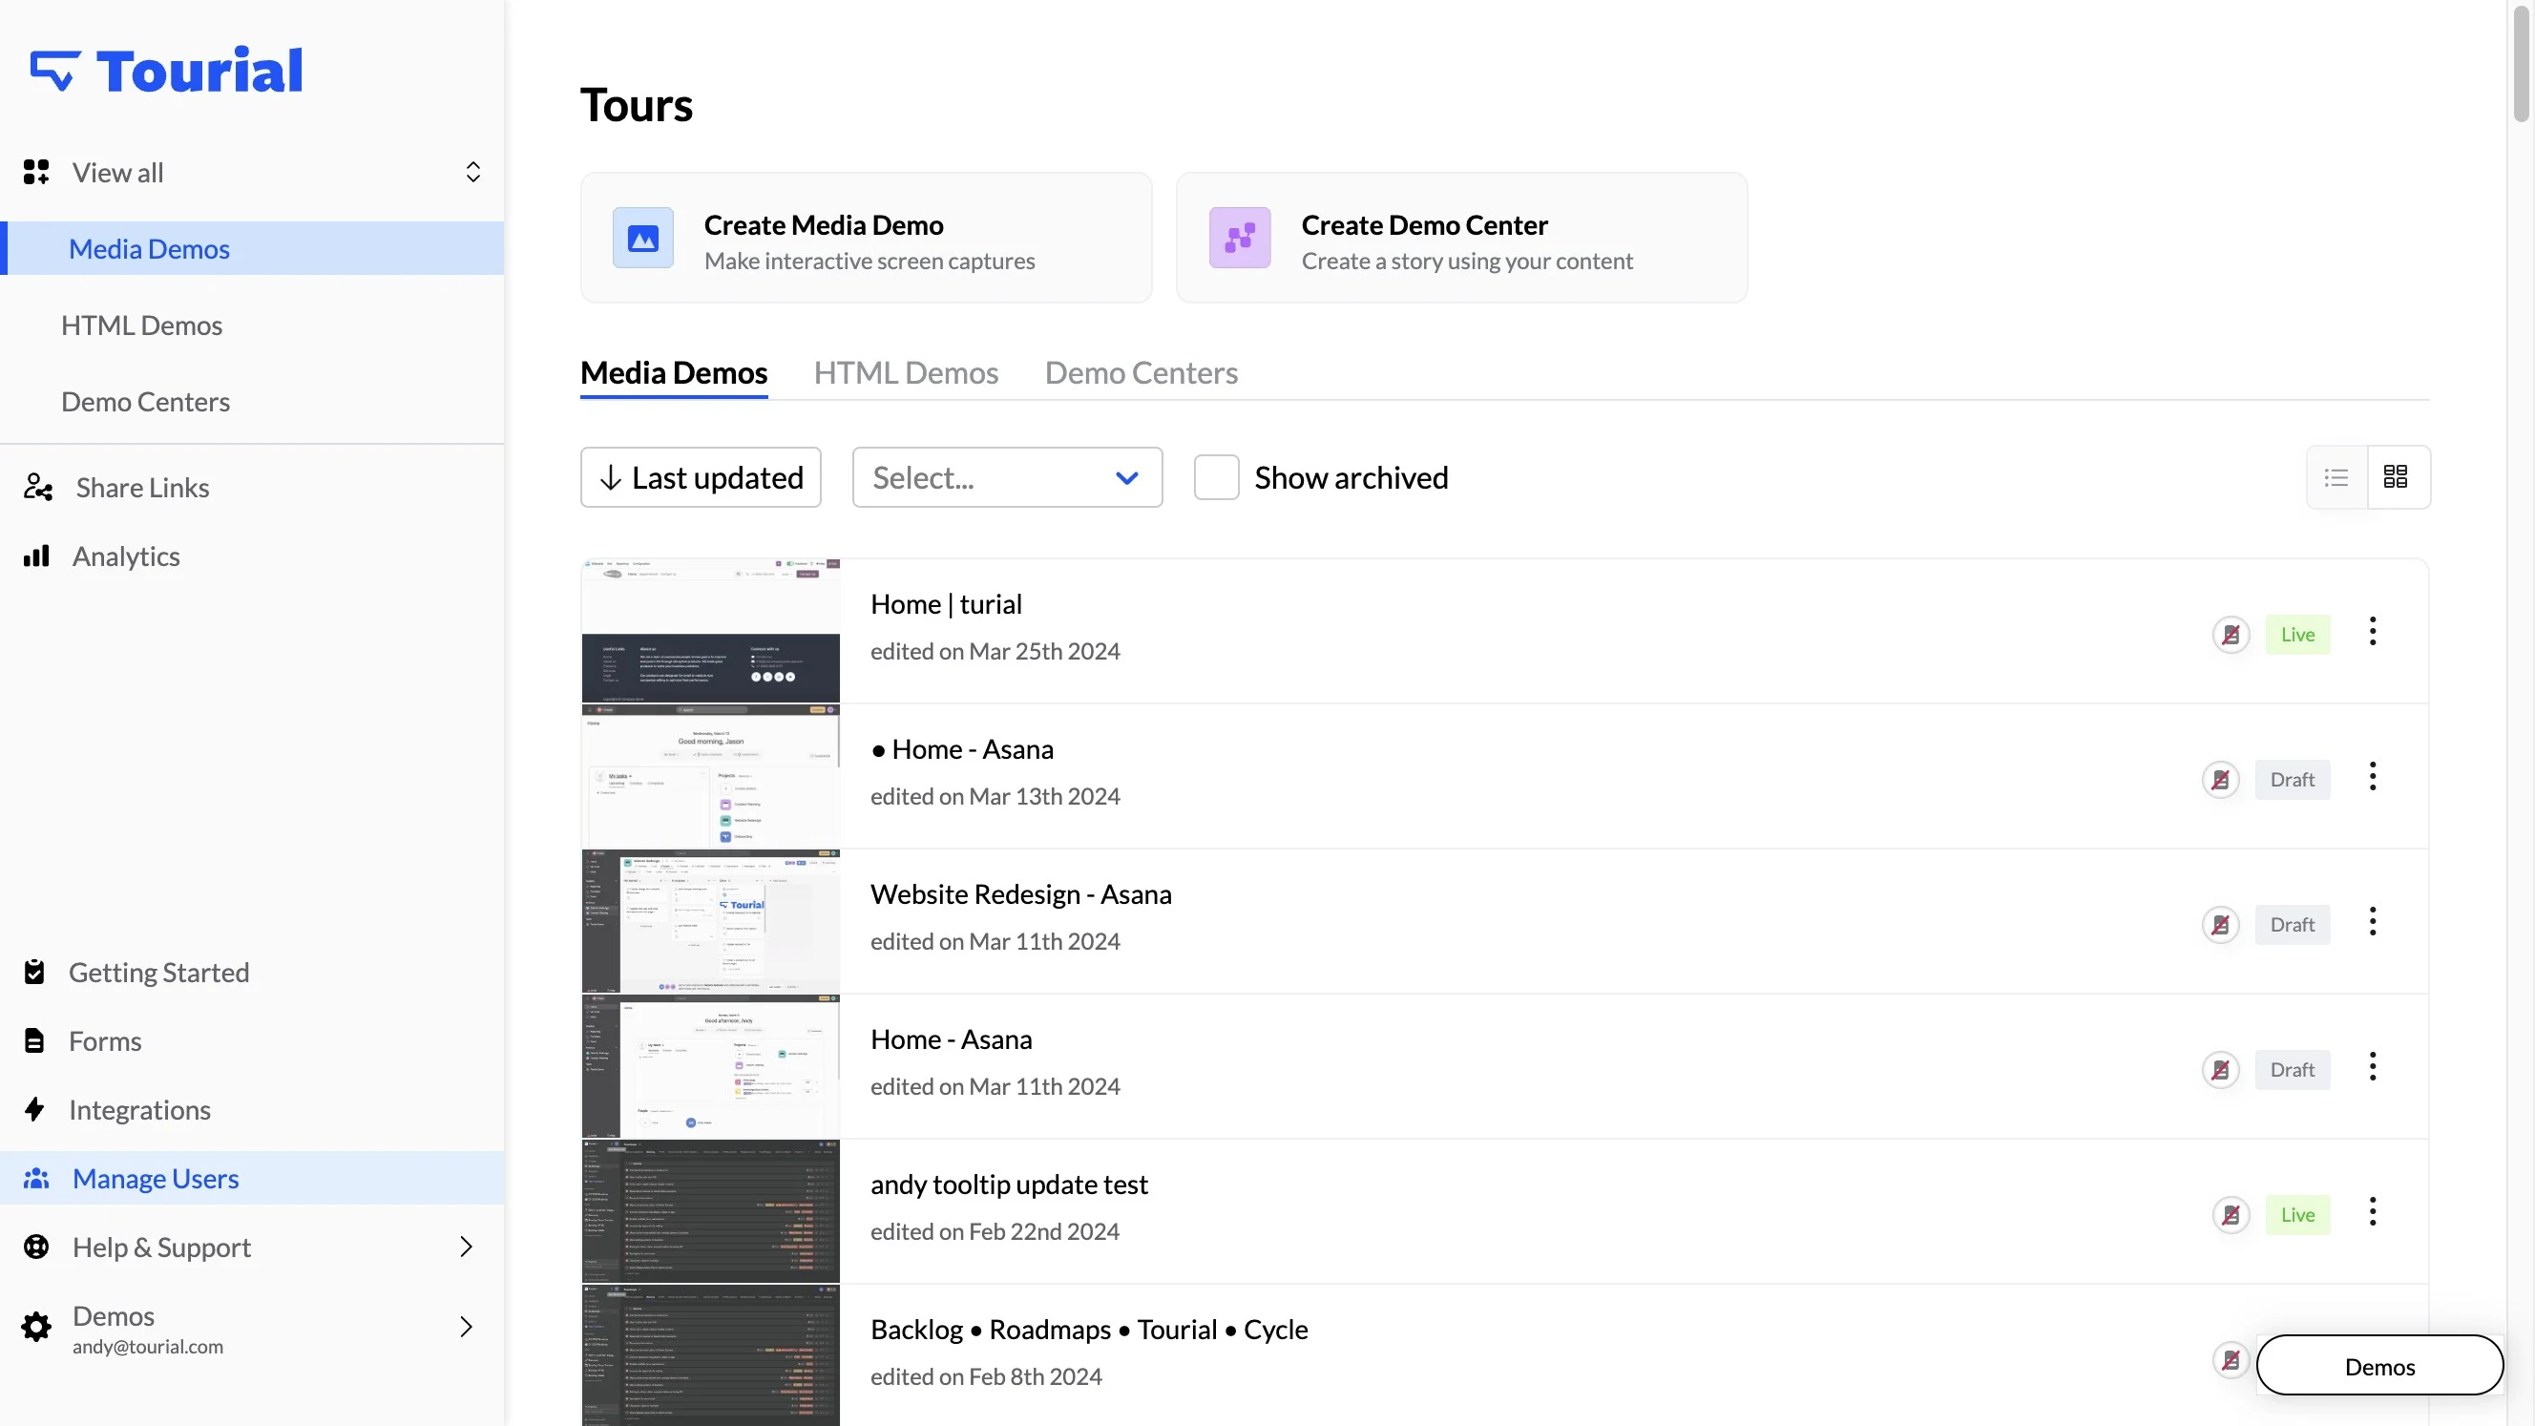
Task: Switch to the HTML Demos tab
Action: 907,373
